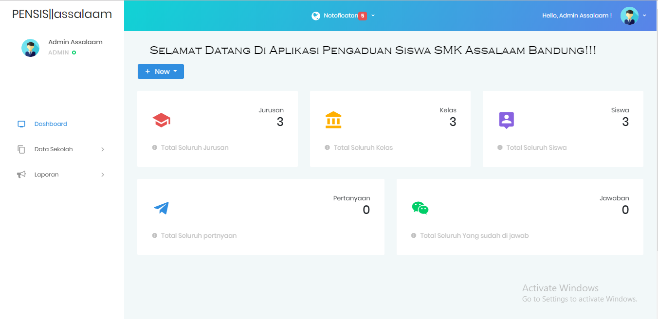Click the paper plane Pertanyaan icon
Image resolution: width=658 pixels, height=319 pixels.
161,208
